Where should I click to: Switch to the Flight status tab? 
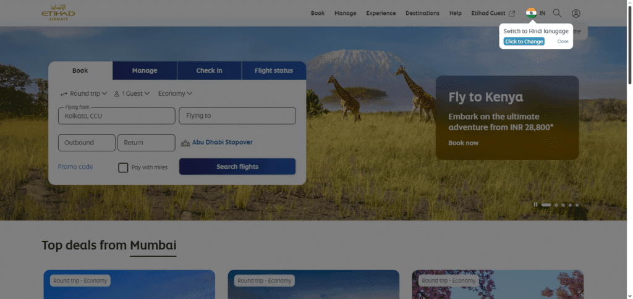[274, 70]
